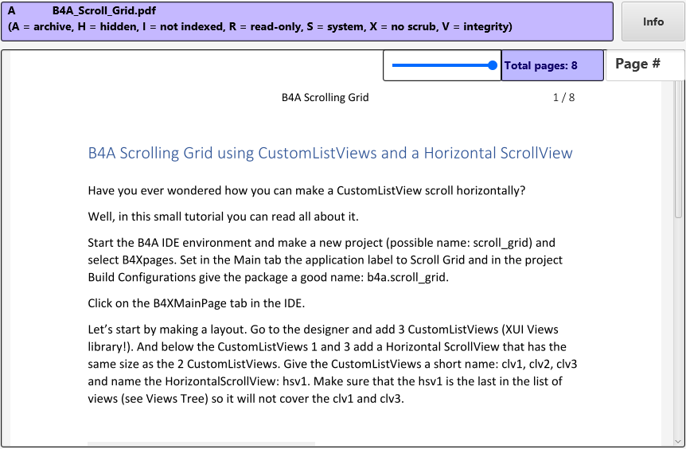This screenshot has height=449, width=686.
Task: Click the attribute legend text in header
Action: 260,27
